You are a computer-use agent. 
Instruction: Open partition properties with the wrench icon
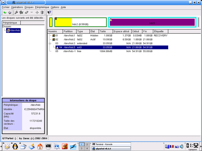tap(16, 12)
